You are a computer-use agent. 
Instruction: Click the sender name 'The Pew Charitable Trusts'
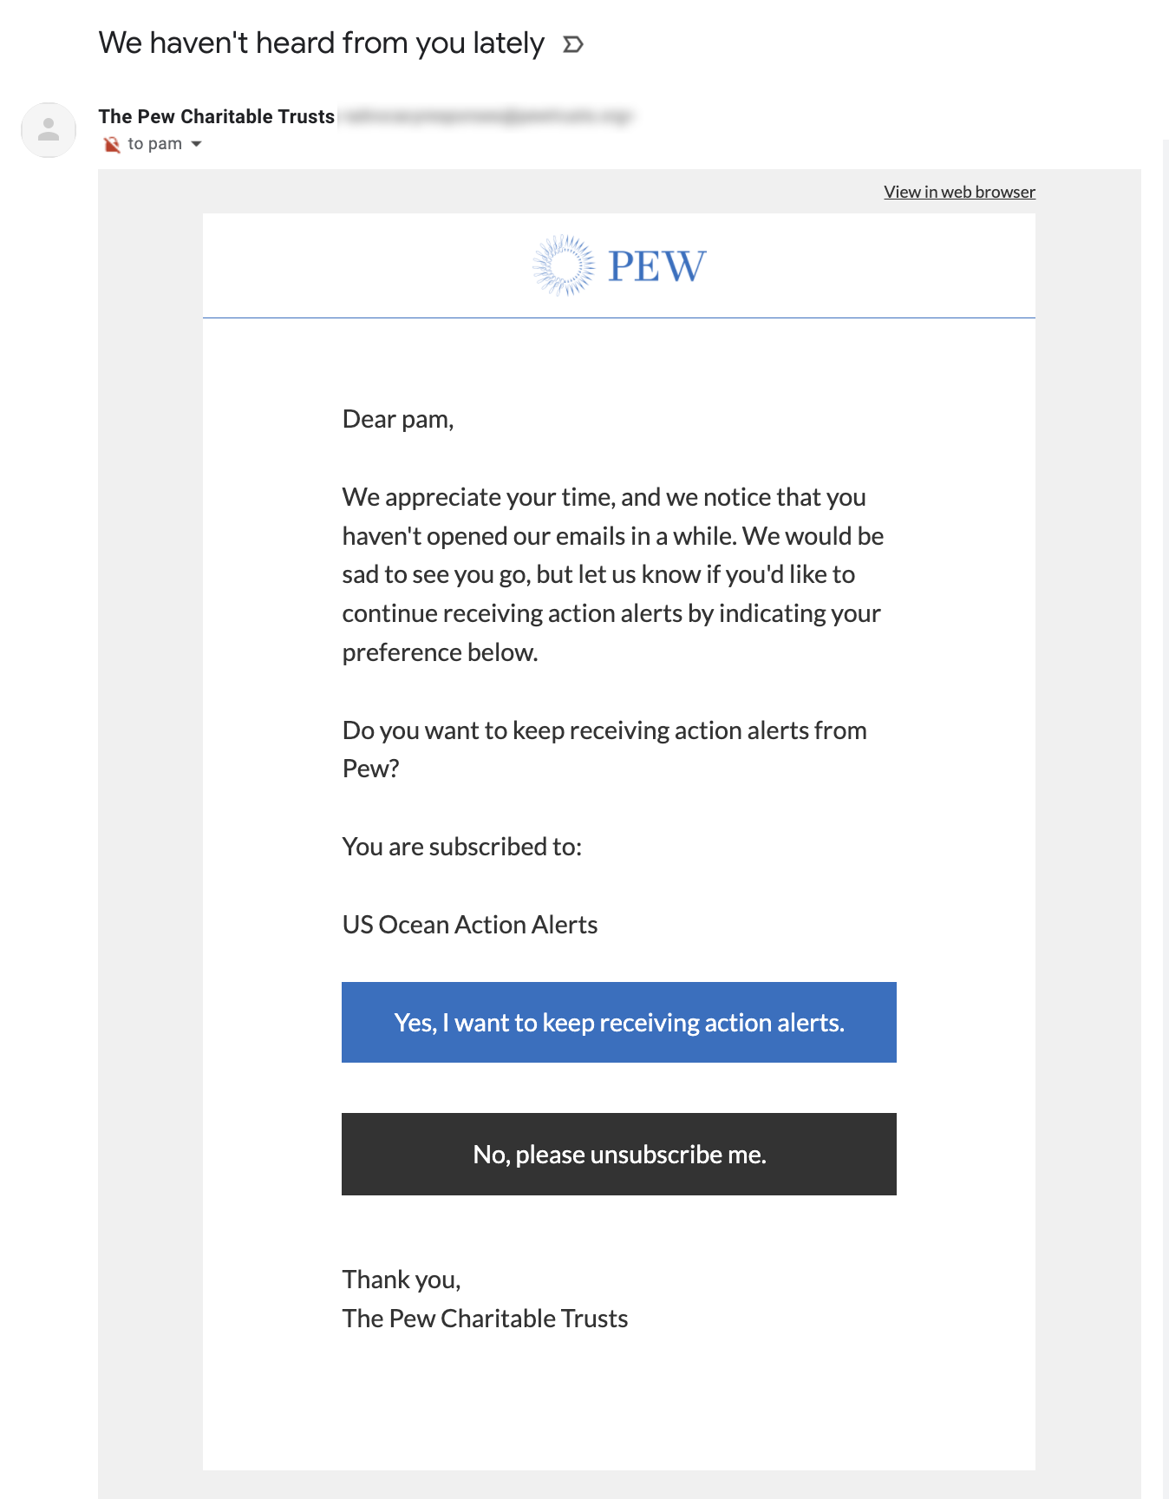[217, 115]
